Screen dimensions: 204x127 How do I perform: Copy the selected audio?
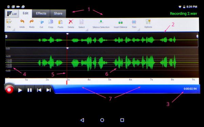point(51,24)
